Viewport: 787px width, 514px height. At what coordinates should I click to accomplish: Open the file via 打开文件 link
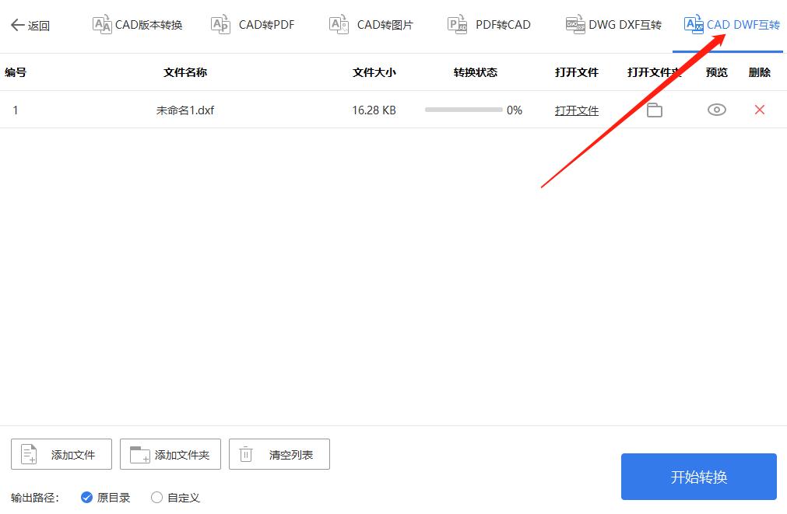(576, 110)
